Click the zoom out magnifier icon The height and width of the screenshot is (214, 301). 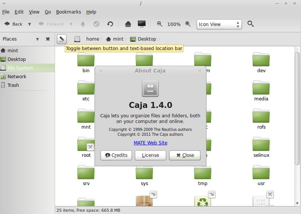[x=160, y=24]
